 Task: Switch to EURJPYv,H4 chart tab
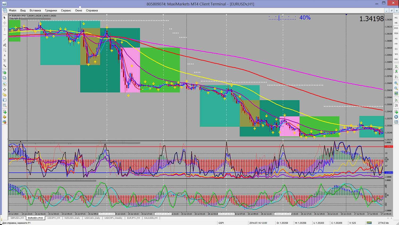[133, 218]
